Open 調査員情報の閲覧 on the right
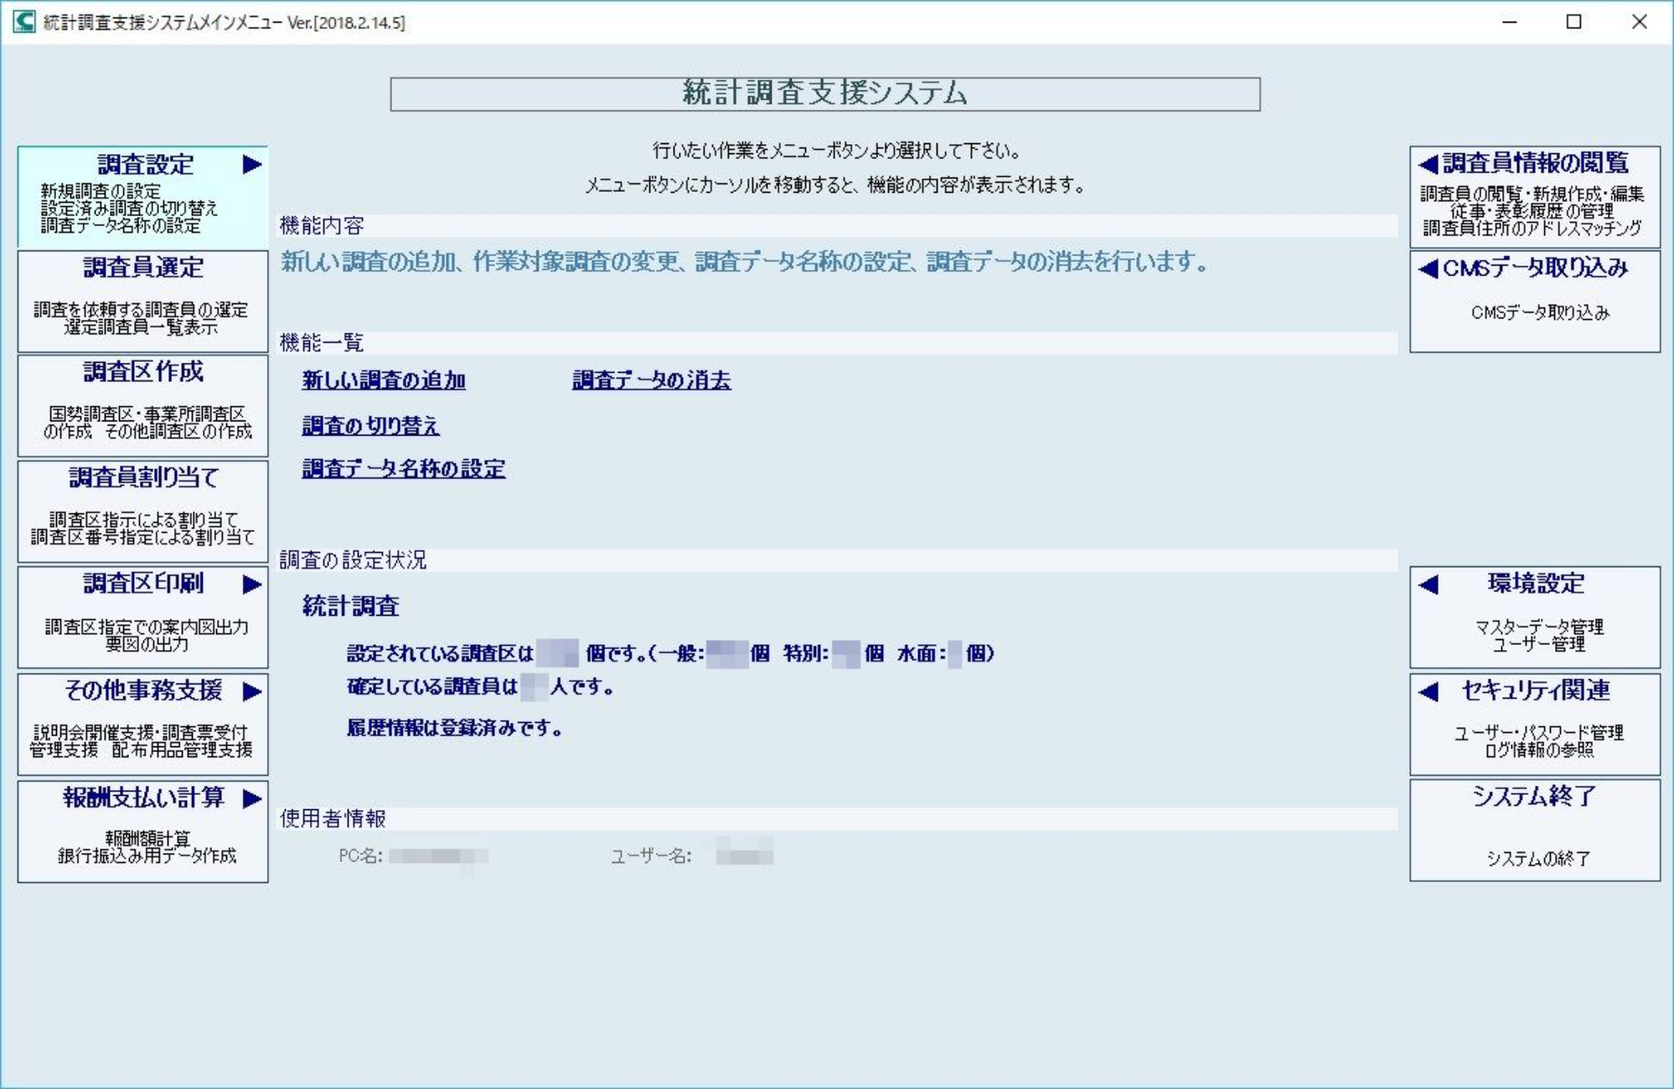 (x=1535, y=197)
